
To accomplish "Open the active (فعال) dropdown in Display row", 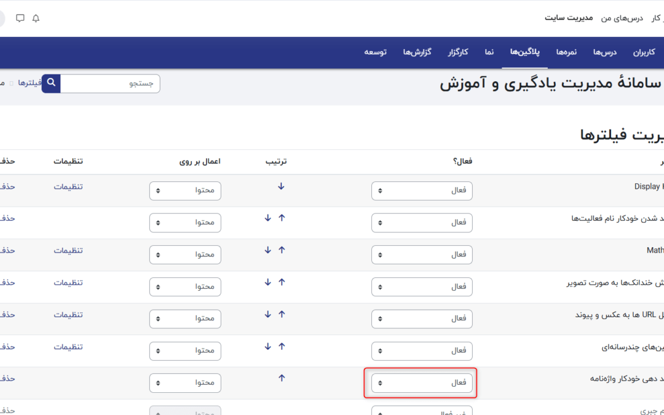I will 422,191.
